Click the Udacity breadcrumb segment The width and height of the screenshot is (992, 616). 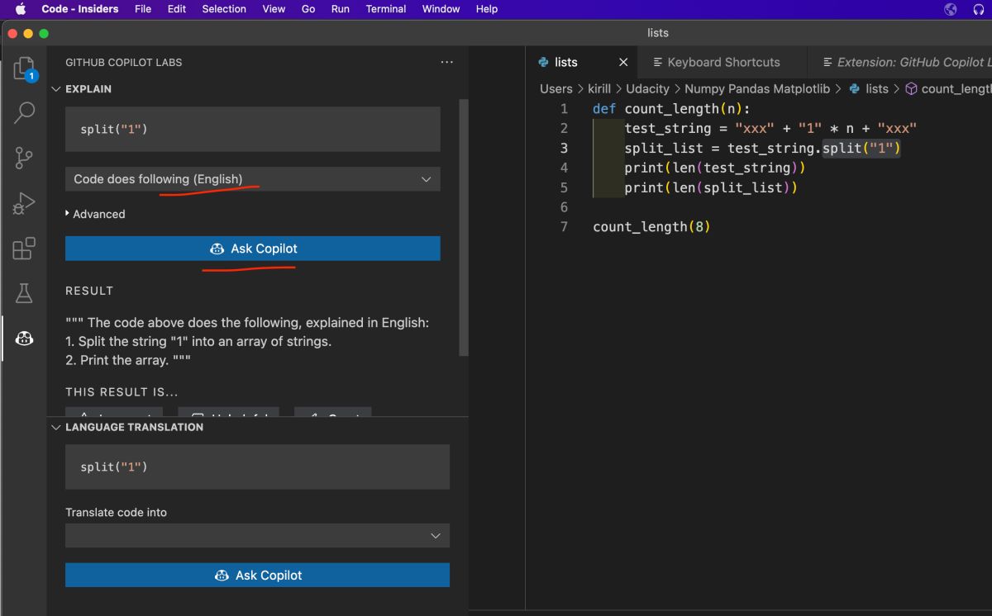coord(647,88)
